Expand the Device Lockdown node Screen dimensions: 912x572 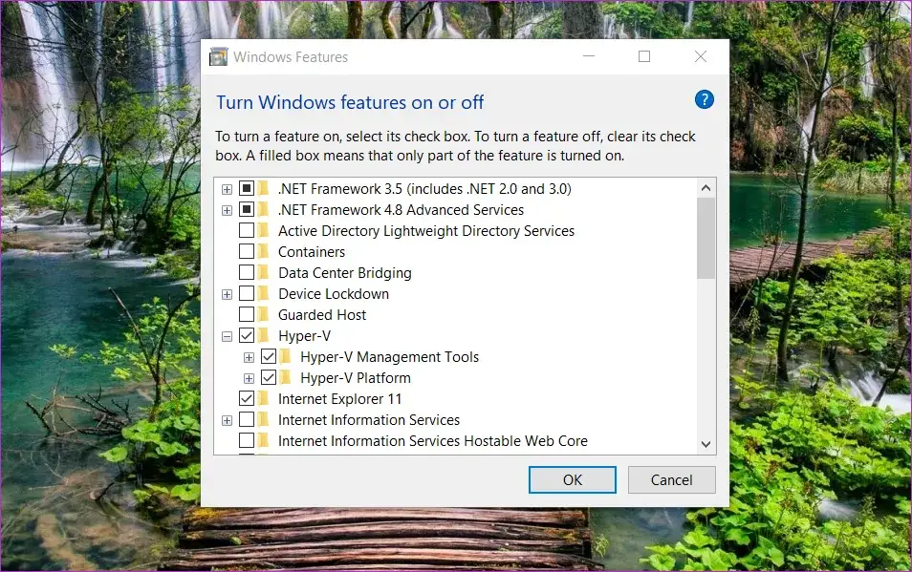[x=227, y=294]
